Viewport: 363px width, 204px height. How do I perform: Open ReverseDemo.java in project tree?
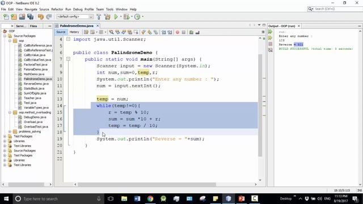point(36,84)
